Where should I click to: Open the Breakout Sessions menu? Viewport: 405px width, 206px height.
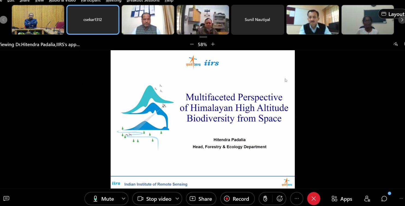(x=143, y=1)
